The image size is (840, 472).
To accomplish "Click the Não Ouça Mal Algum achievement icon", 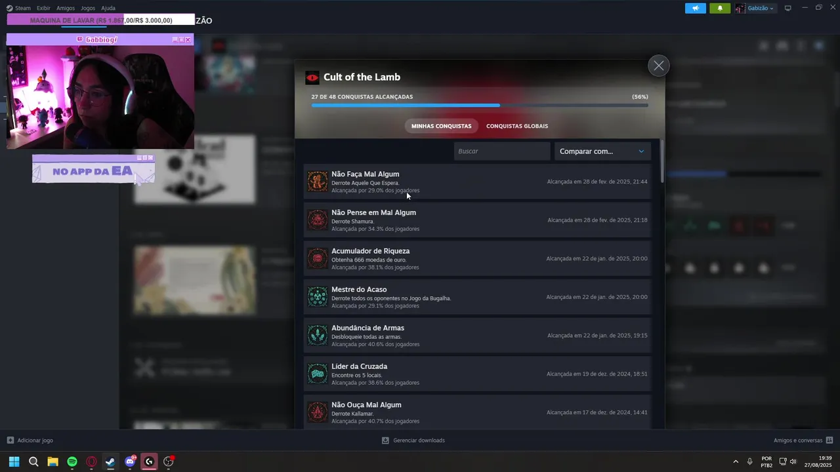I will click(318, 412).
